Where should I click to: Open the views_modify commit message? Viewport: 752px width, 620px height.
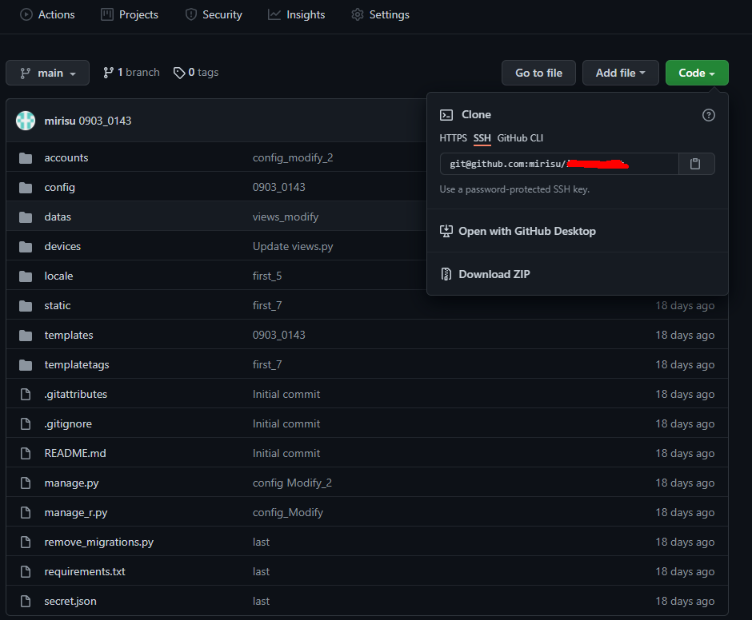point(286,217)
